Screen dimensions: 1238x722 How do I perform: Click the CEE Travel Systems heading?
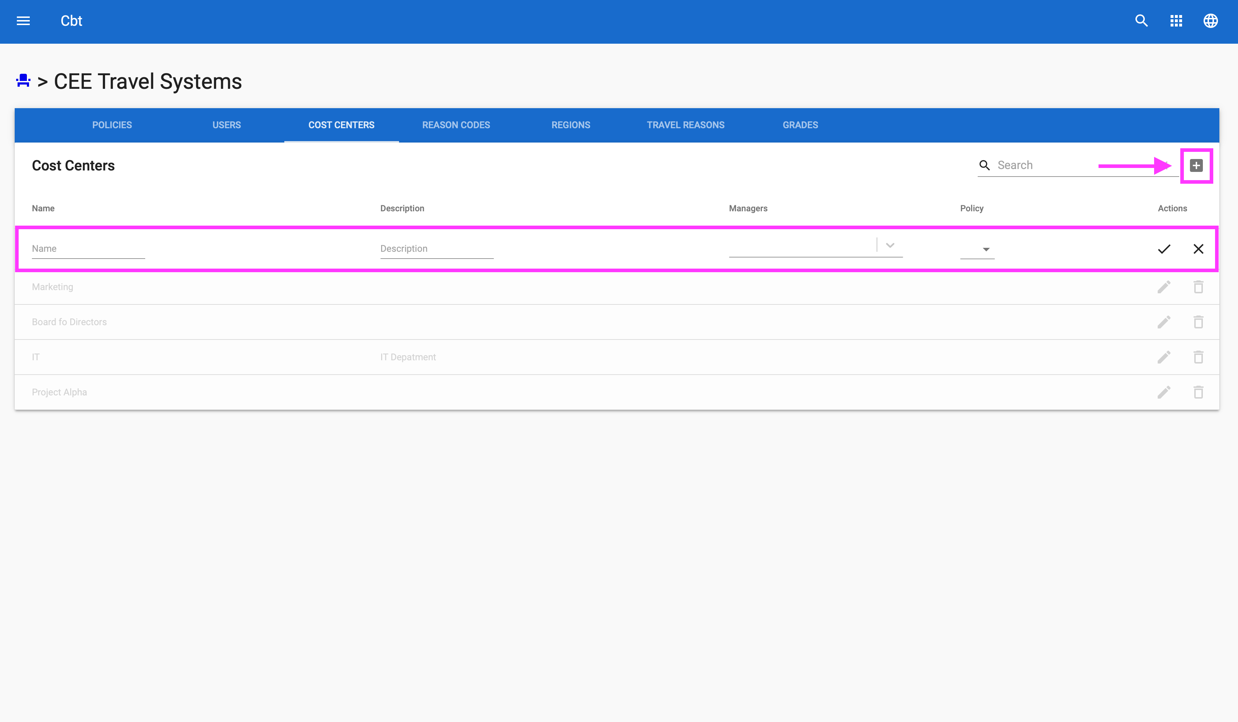click(x=148, y=82)
